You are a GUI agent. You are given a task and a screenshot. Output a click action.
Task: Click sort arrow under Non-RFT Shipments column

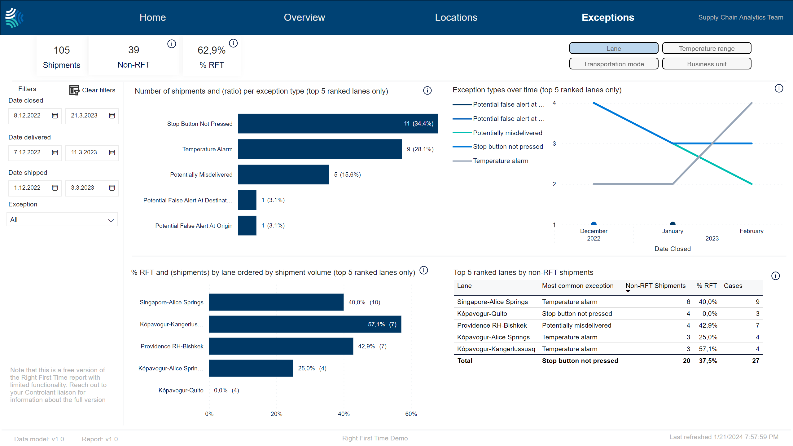(x=628, y=291)
